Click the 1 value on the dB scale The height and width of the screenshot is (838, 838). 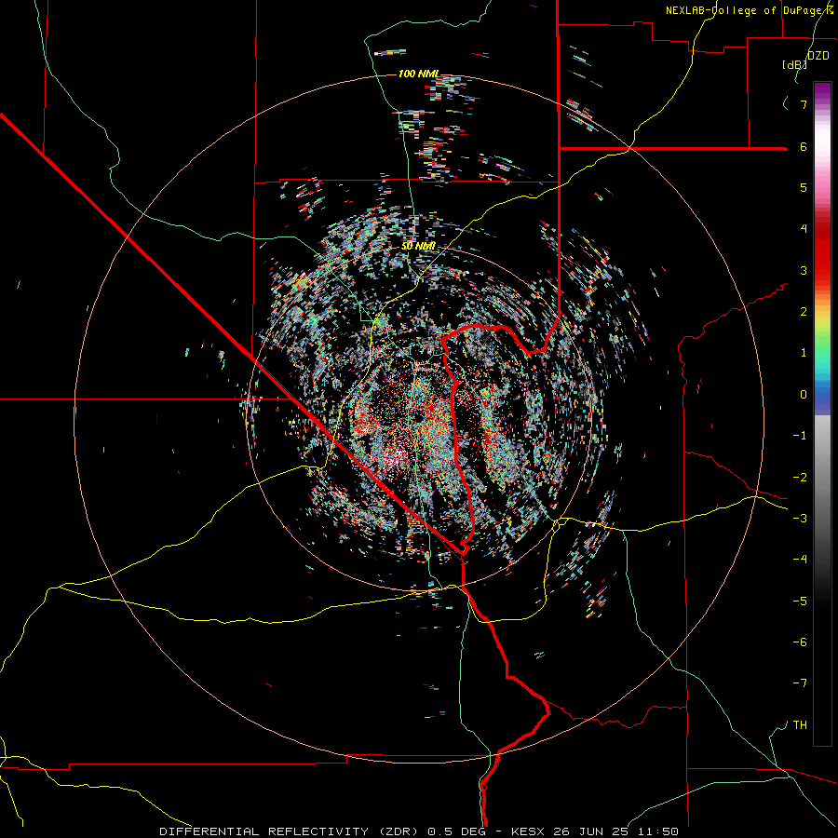(804, 353)
